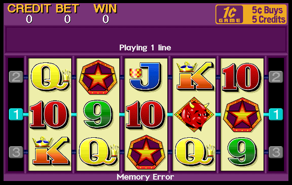Image resolution: width=292 pixels, height=185 pixels.
Task: Click the Q symbol atop reel one
Action: pyautogui.click(x=50, y=77)
